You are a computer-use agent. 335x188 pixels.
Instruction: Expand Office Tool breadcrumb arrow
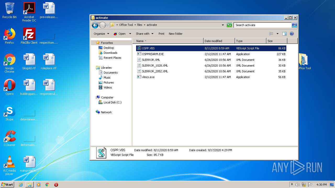pos(135,25)
